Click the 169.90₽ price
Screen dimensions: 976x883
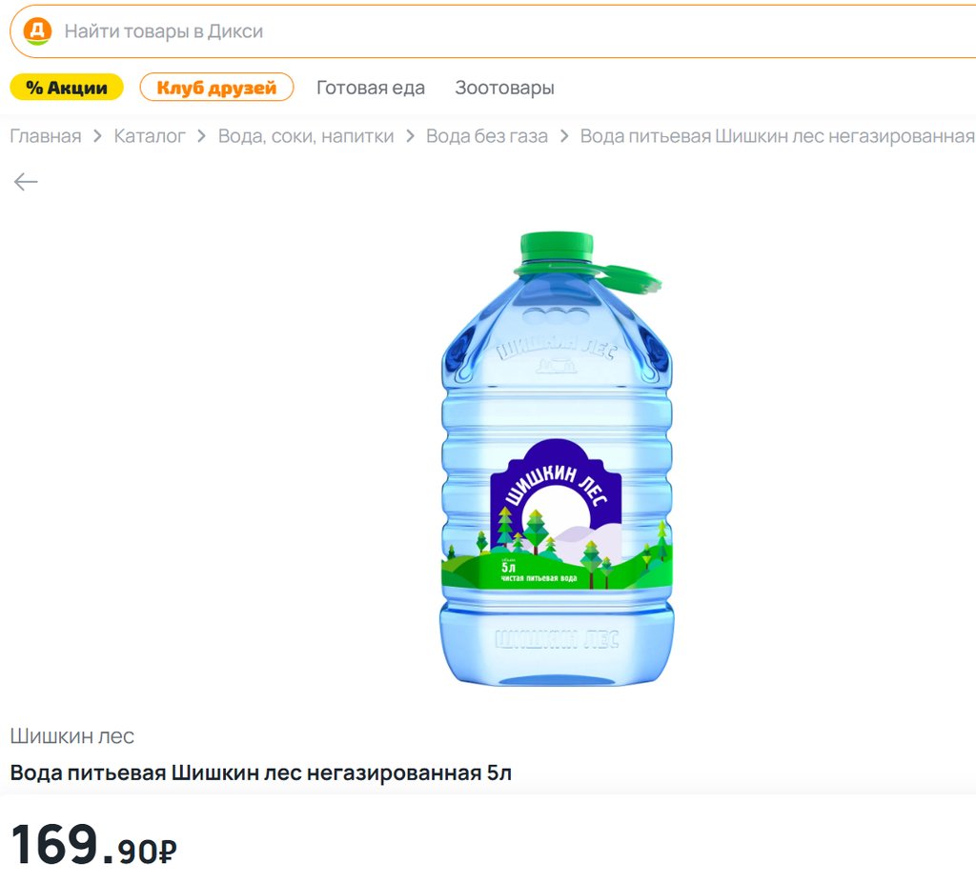tap(93, 845)
